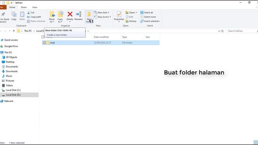Expand address bar history dropdown
This screenshot has height=145, width=258.
(219, 31)
